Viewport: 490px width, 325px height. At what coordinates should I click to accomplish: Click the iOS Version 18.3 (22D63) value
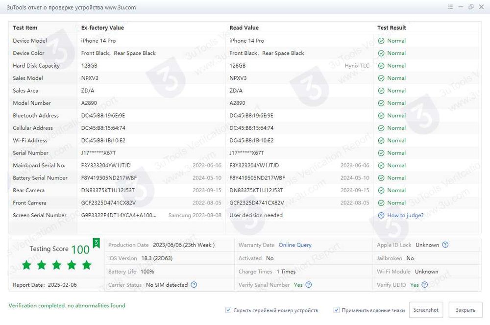pyautogui.click(x=157, y=258)
